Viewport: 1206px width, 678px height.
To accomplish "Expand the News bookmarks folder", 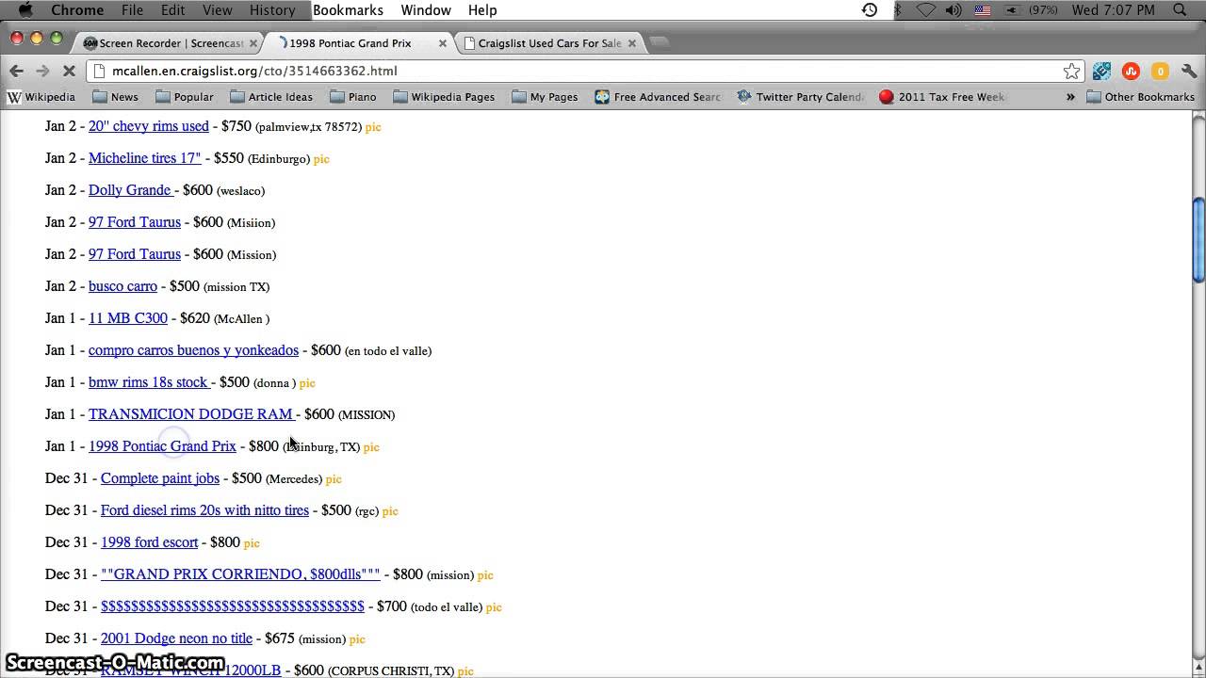I will coord(115,97).
